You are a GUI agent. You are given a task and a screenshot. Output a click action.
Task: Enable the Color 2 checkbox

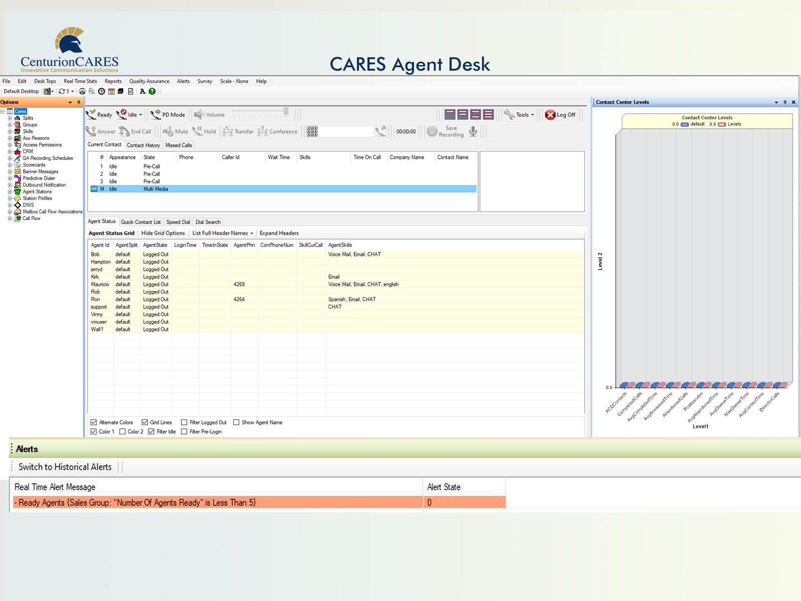coord(122,431)
